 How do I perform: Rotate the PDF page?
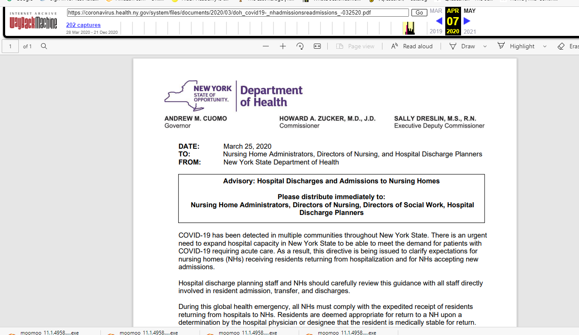(x=300, y=46)
